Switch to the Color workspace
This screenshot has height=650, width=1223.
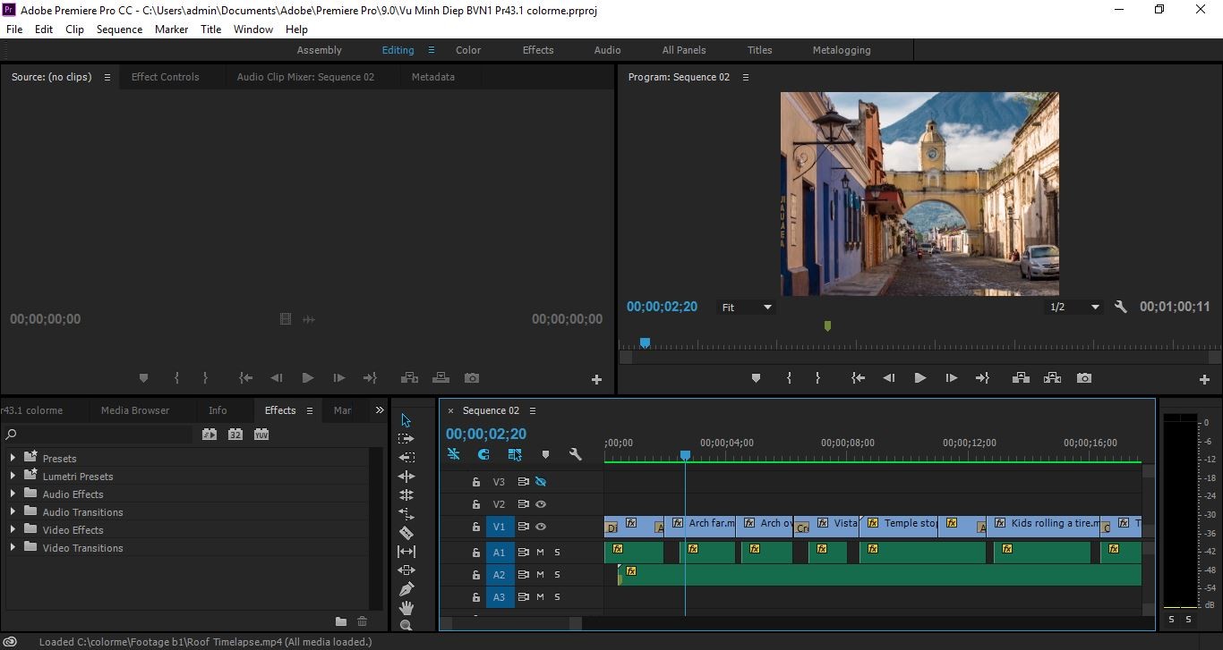tap(468, 50)
